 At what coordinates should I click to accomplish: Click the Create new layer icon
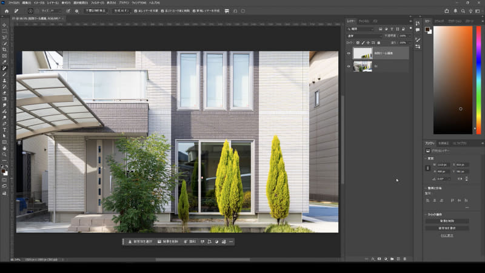[x=398, y=259]
